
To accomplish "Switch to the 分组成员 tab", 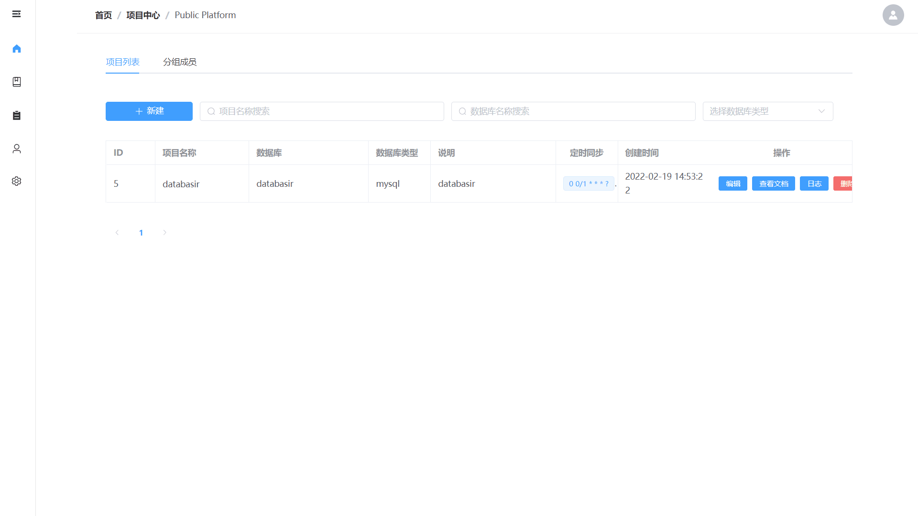I will click(180, 62).
